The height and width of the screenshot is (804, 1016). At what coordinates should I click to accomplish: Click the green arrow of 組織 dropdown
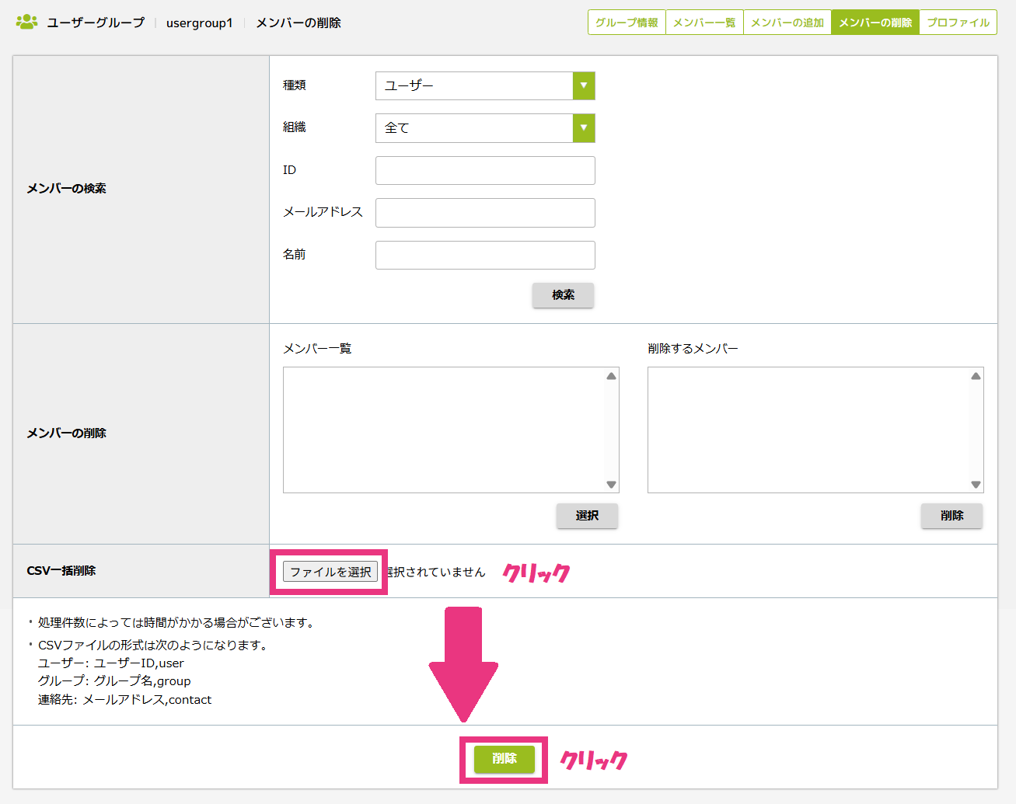point(584,128)
